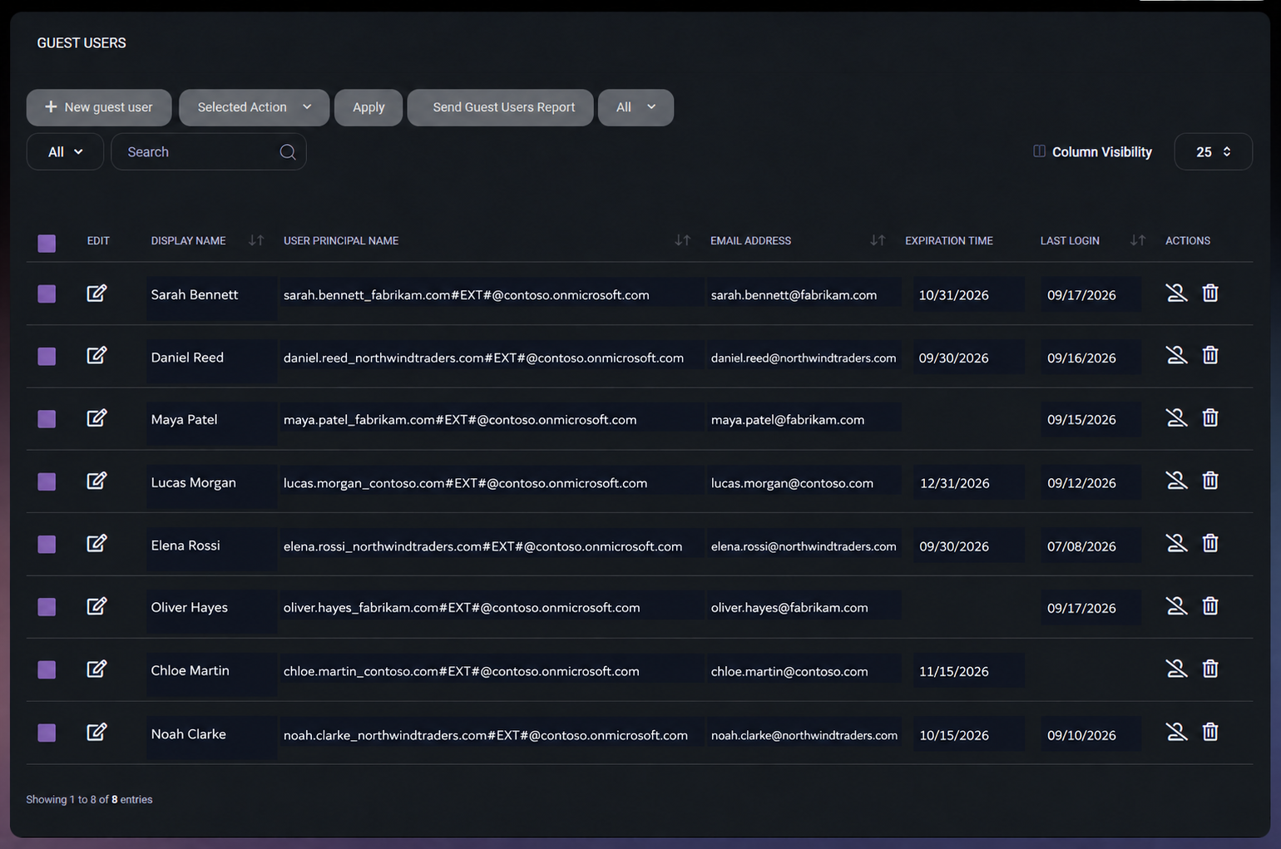Toggle the checkbox for Maya Patel
The height and width of the screenshot is (849, 1281).
[47, 418]
